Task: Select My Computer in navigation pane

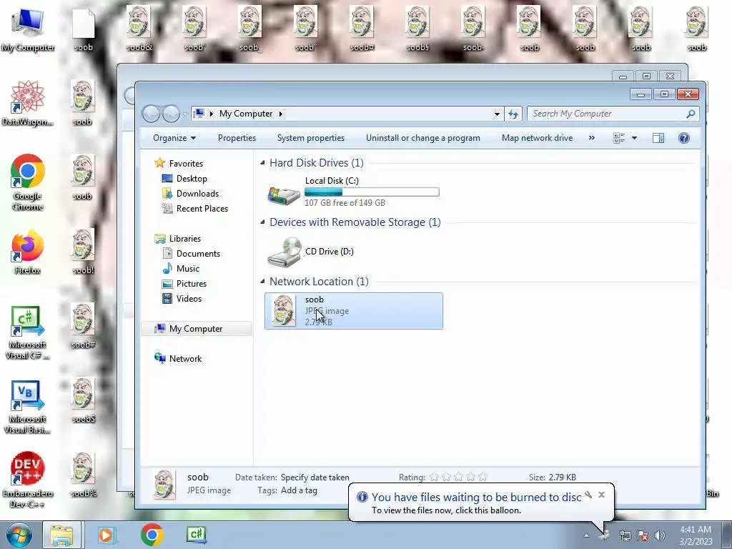Action: pos(196,329)
